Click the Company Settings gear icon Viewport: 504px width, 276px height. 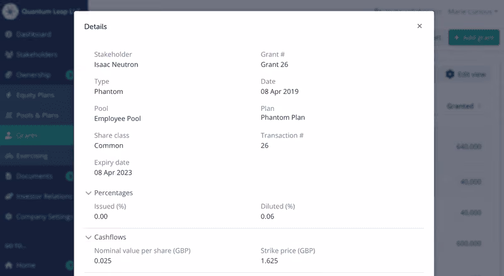pos(9,217)
